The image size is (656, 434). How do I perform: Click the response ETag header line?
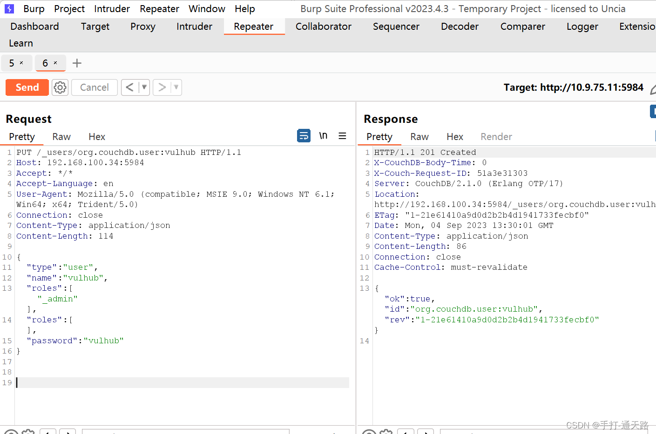point(482,215)
